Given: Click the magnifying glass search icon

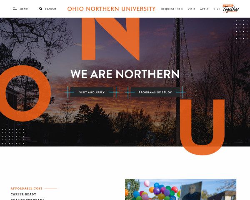Looking at the screenshot, I should point(41,9).
